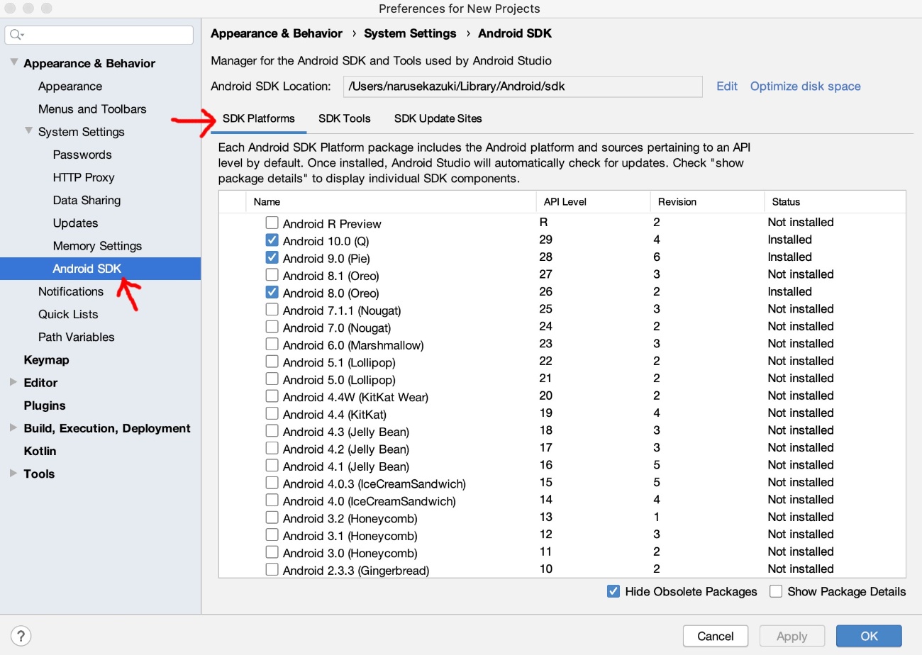The width and height of the screenshot is (922, 655).
Task: Open Path Variables settings
Action: (77, 337)
